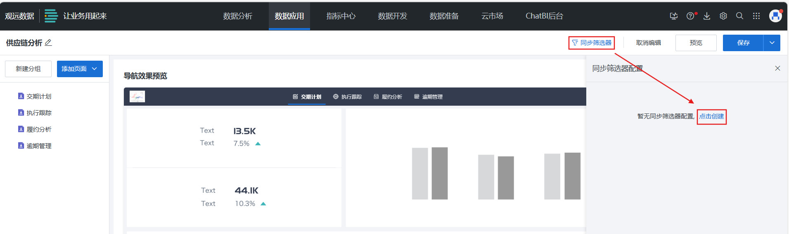Open settings gear icon in header
The height and width of the screenshot is (234, 789).
pos(723,16)
